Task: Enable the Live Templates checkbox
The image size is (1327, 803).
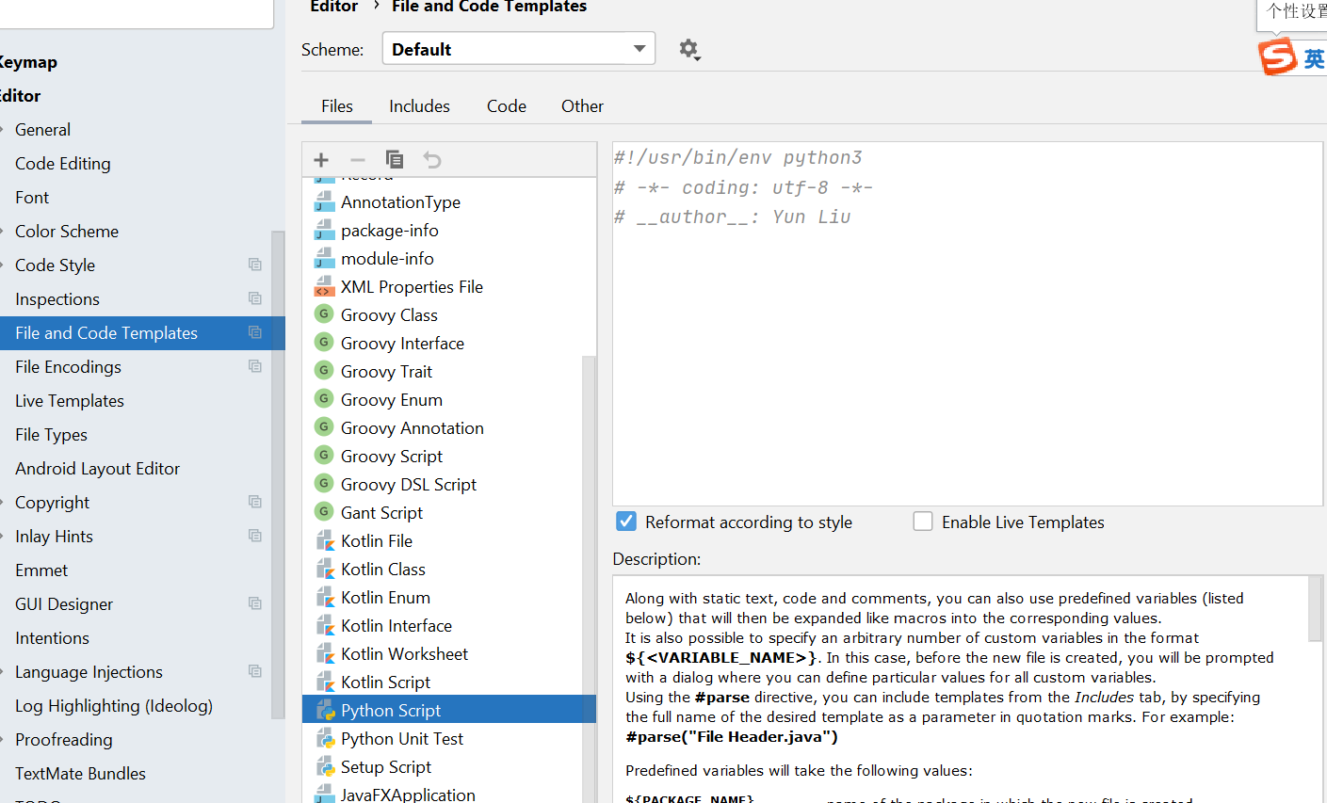Action: tap(923, 522)
